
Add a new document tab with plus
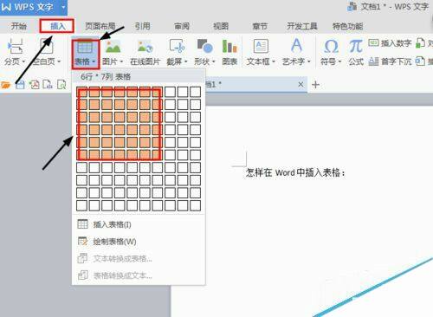(x=315, y=85)
